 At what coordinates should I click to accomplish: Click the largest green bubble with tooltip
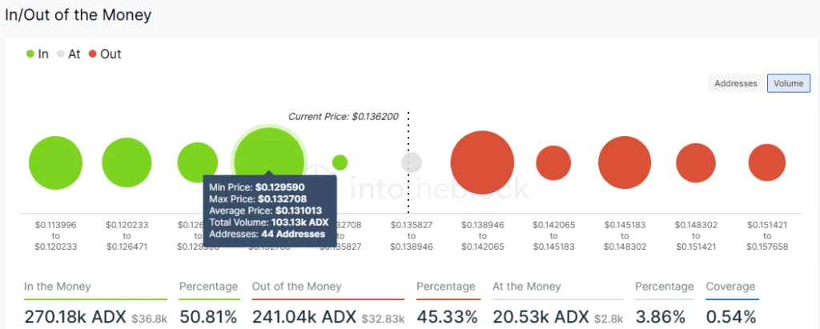coord(268,150)
